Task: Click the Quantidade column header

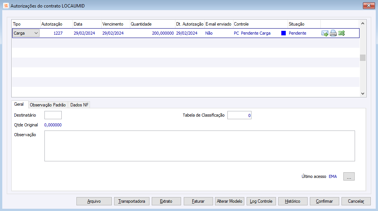Action: pyautogui.click(x=152, y=24)
